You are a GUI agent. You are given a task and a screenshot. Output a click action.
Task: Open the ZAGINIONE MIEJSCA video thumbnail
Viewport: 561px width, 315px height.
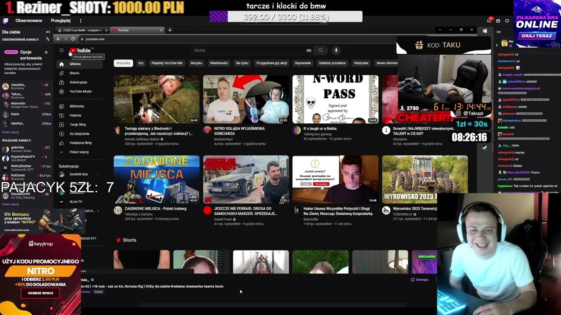pos(156,179)
